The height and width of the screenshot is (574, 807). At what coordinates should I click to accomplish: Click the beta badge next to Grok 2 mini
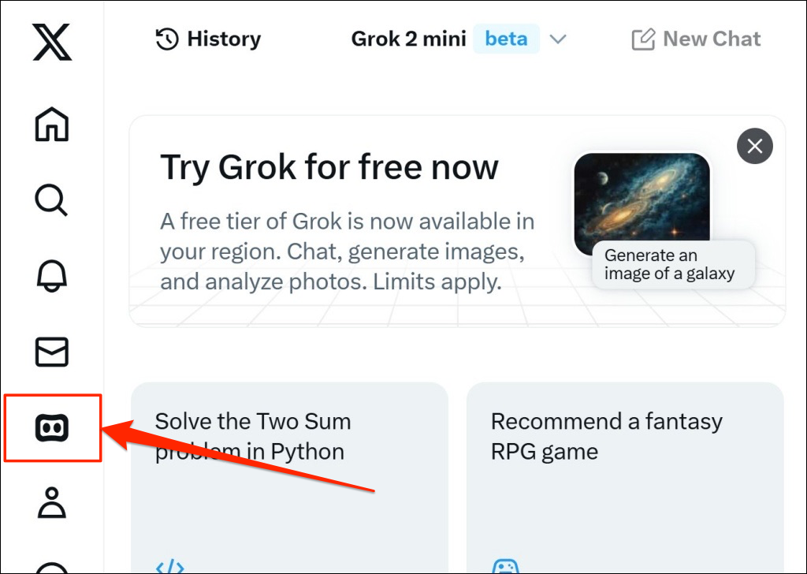tap(506, 39)
